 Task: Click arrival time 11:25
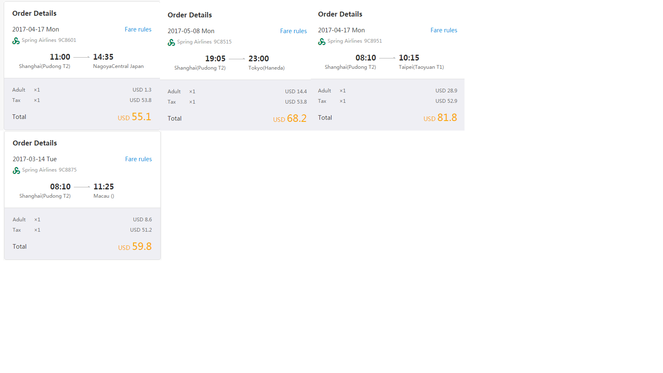(104, 186)
